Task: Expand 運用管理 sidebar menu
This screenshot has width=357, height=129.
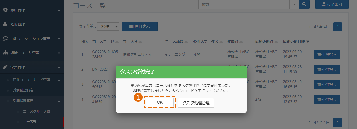Action: pyautogui.click(x=32, y=10)
